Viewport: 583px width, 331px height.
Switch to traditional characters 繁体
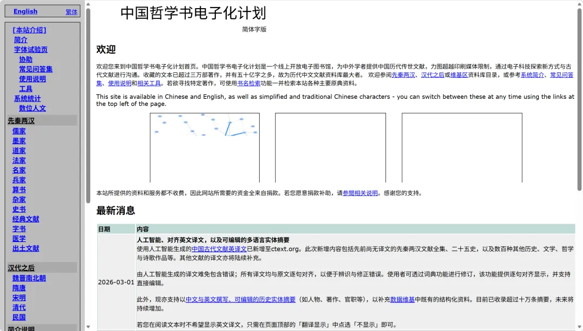[x=71, y=12]
